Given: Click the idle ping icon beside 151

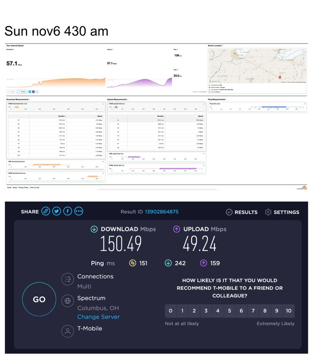Looking at the screenshot, I should click(133, 263).
